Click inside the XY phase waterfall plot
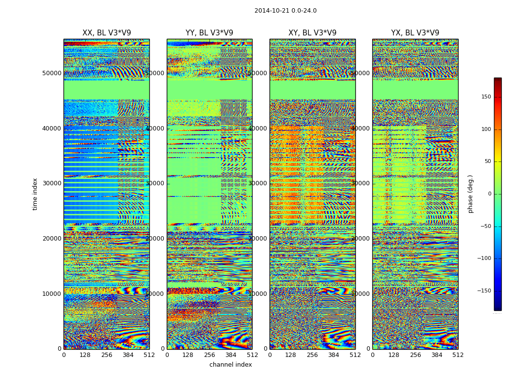 [312, 194]
